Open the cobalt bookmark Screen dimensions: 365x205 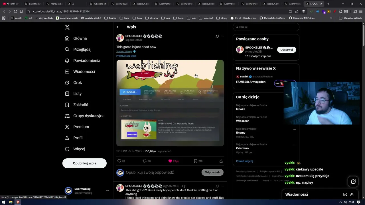click(x=16, y=18)
